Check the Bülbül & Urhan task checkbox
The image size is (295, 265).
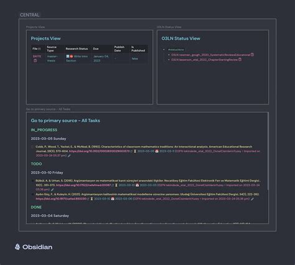point(32,181)
